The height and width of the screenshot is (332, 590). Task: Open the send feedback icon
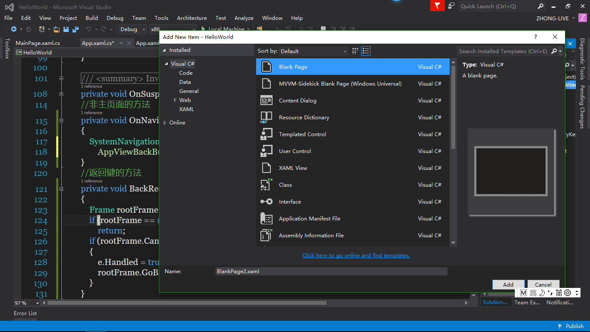pyautogui.click(x=451, y=6)
